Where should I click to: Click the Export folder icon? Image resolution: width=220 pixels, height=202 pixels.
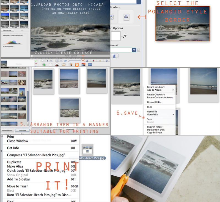64,65
